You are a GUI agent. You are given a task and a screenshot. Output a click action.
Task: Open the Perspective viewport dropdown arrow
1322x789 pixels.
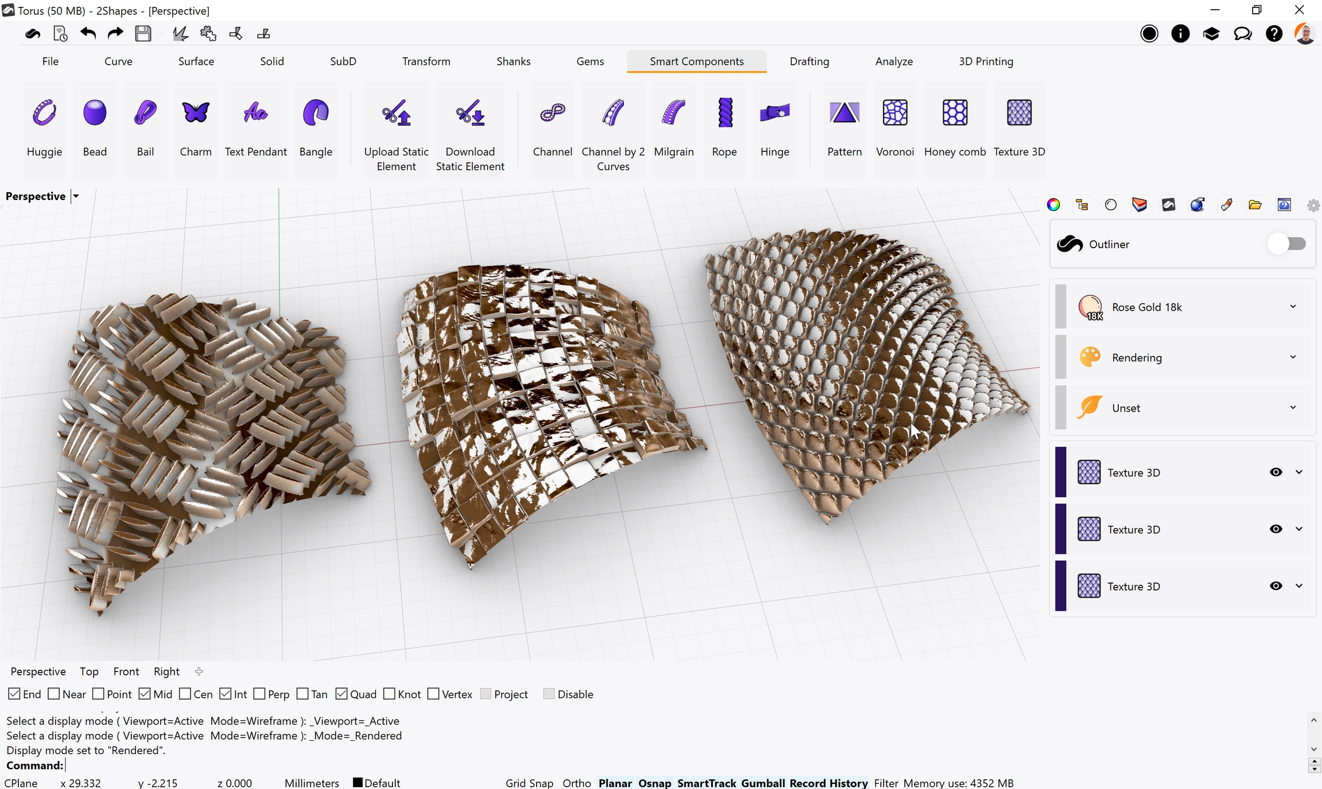coord(75,196)
